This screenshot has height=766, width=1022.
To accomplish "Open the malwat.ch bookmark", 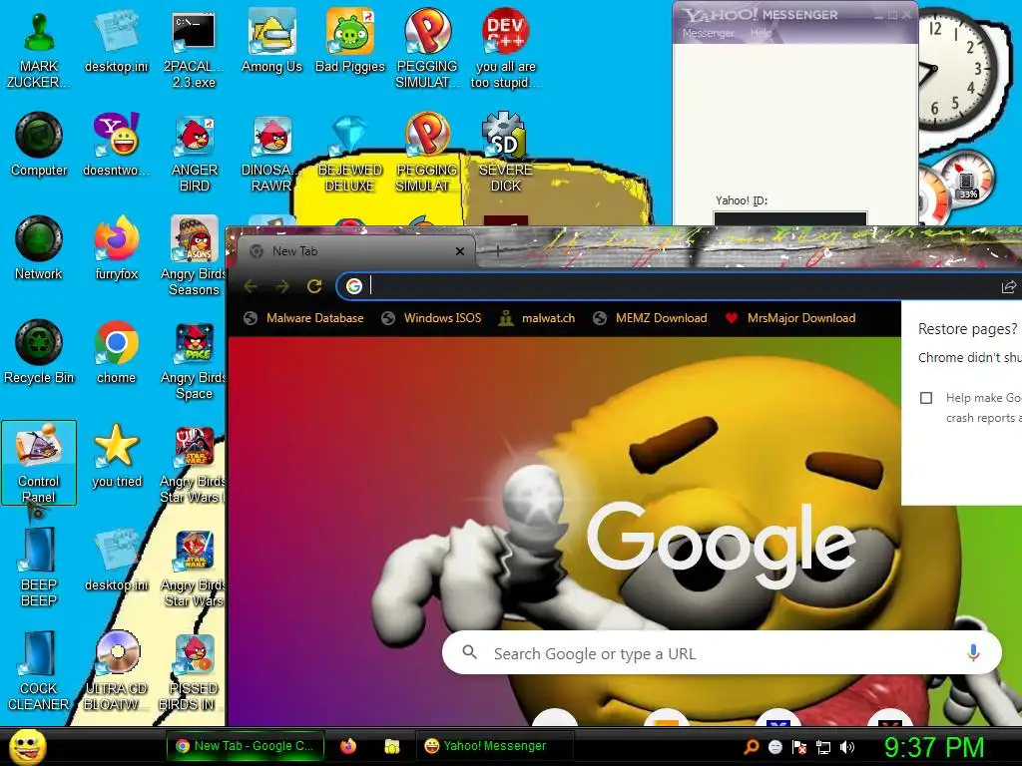I will pyautogui.click(x=536, y=318).
